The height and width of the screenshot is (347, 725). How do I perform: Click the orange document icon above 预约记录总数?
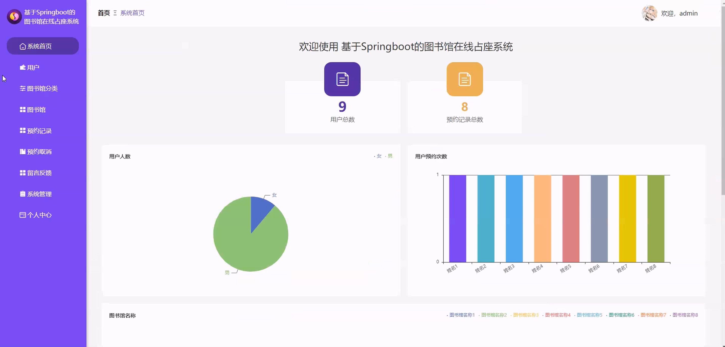(x=464, y=79)
